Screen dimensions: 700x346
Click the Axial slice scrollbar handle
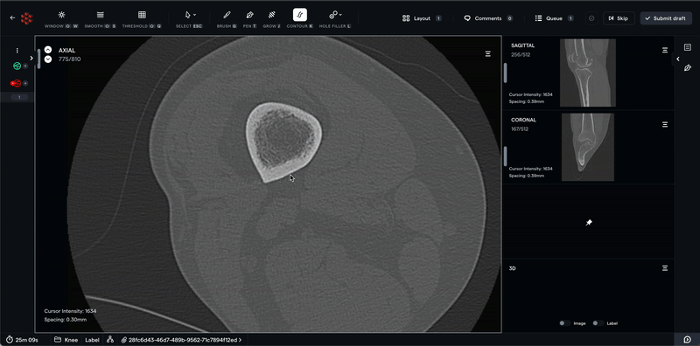(x=38, y=59)
